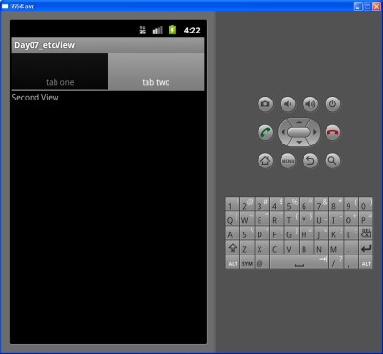Image resolution: width=383 pixels, height=354 pixels.
Task: Click the 5 key on keyboard
Action: tap(291, 205)
